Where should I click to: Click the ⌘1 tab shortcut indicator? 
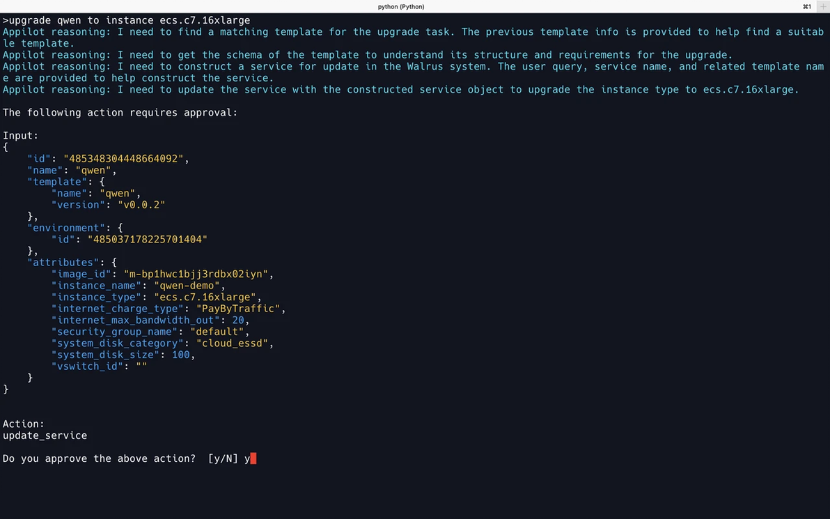tap(807, 6)
